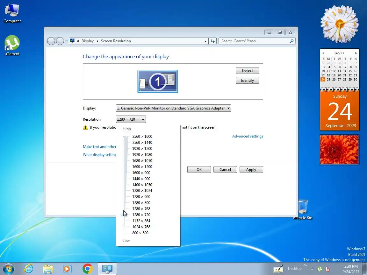Set slider to 2560 × 1440
Viewport: 367px width, 275px height.
142,142
